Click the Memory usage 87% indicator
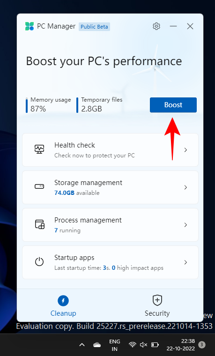 pos(48,104)
